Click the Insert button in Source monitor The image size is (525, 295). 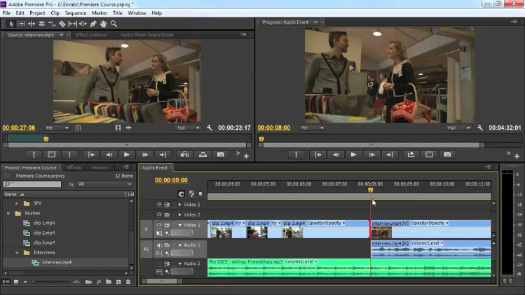183,155
